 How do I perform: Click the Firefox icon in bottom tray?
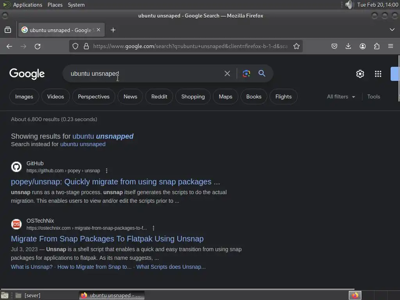(x=355, y=295)
